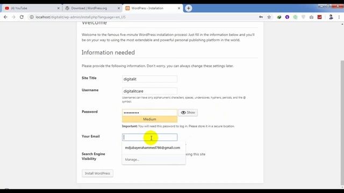
Task: Click the Your Email label
Action: coord(91,136)
